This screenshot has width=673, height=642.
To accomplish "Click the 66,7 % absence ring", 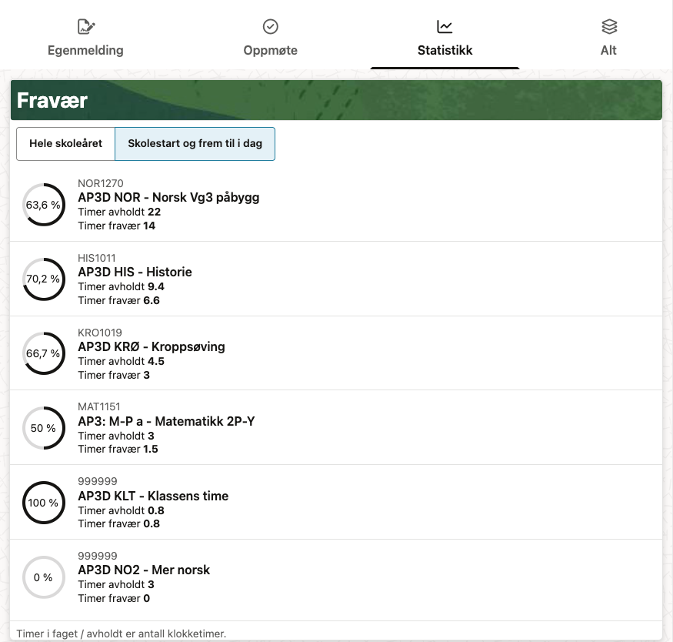I will (44, 353).
